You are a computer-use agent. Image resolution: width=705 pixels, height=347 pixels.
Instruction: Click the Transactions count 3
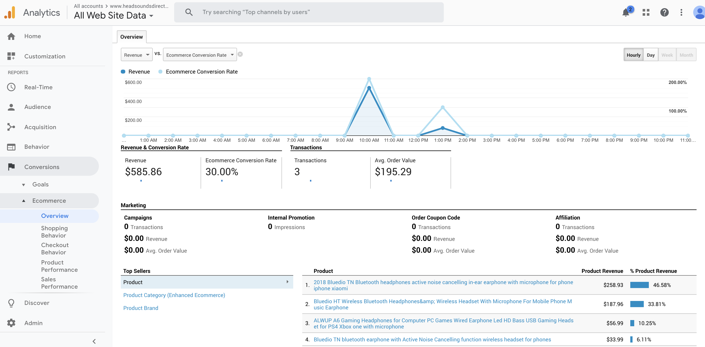(x=297, y=172)
